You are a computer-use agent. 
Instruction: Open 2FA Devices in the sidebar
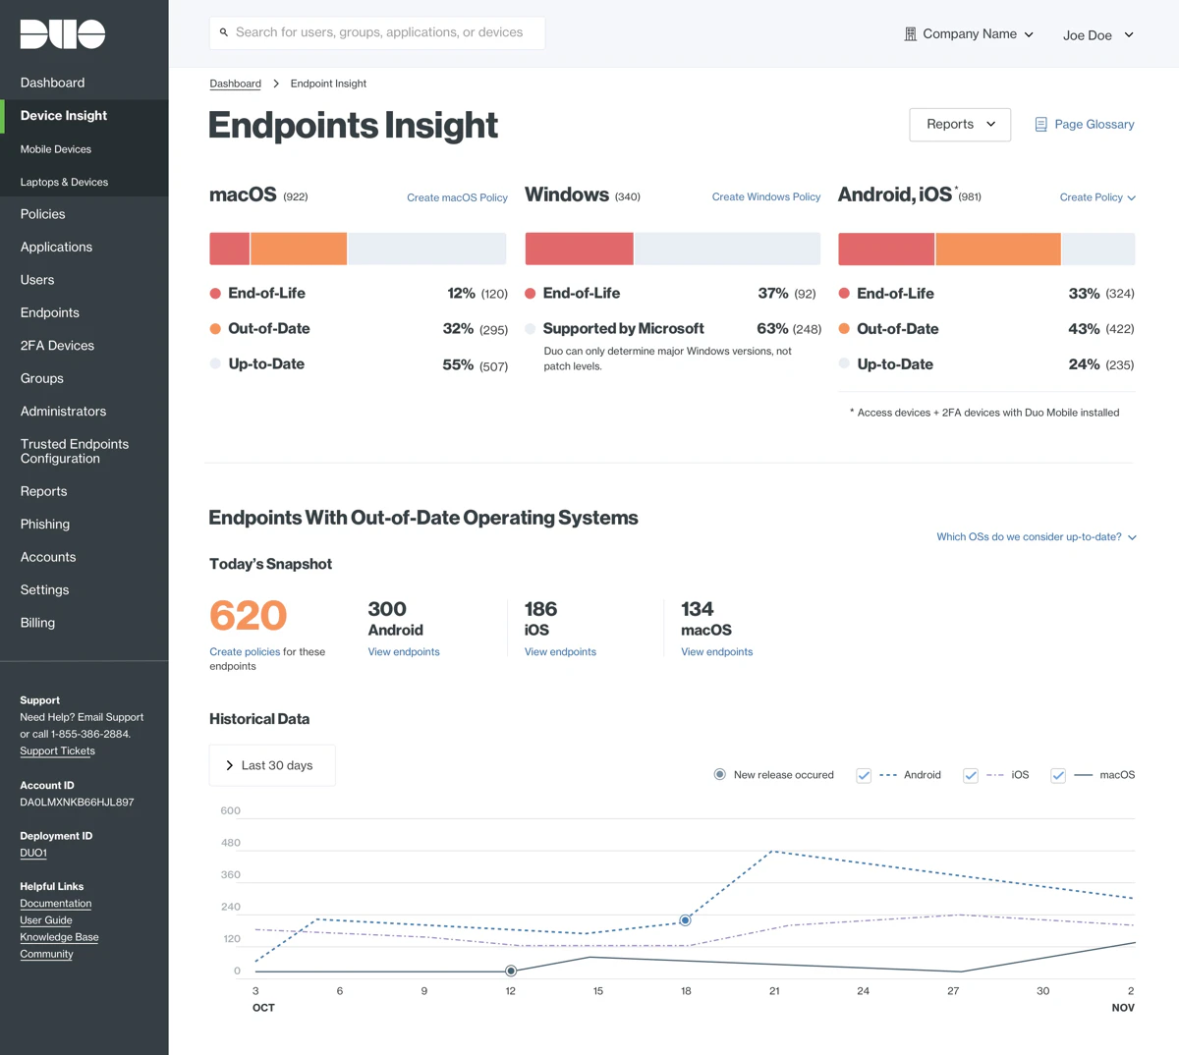pyautogui.click(x=57, y=346)
